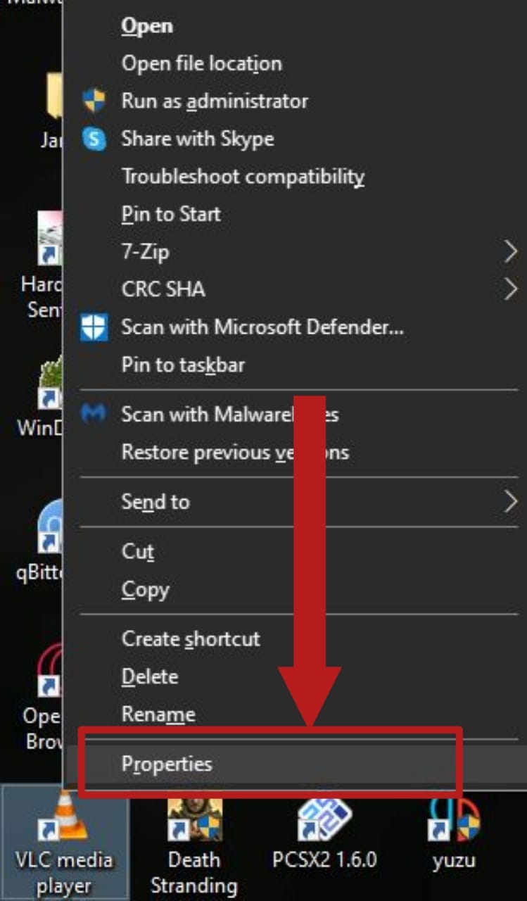
Task: Click the Malwarebytes icon in context menu
Action: (x=94, y=414)
